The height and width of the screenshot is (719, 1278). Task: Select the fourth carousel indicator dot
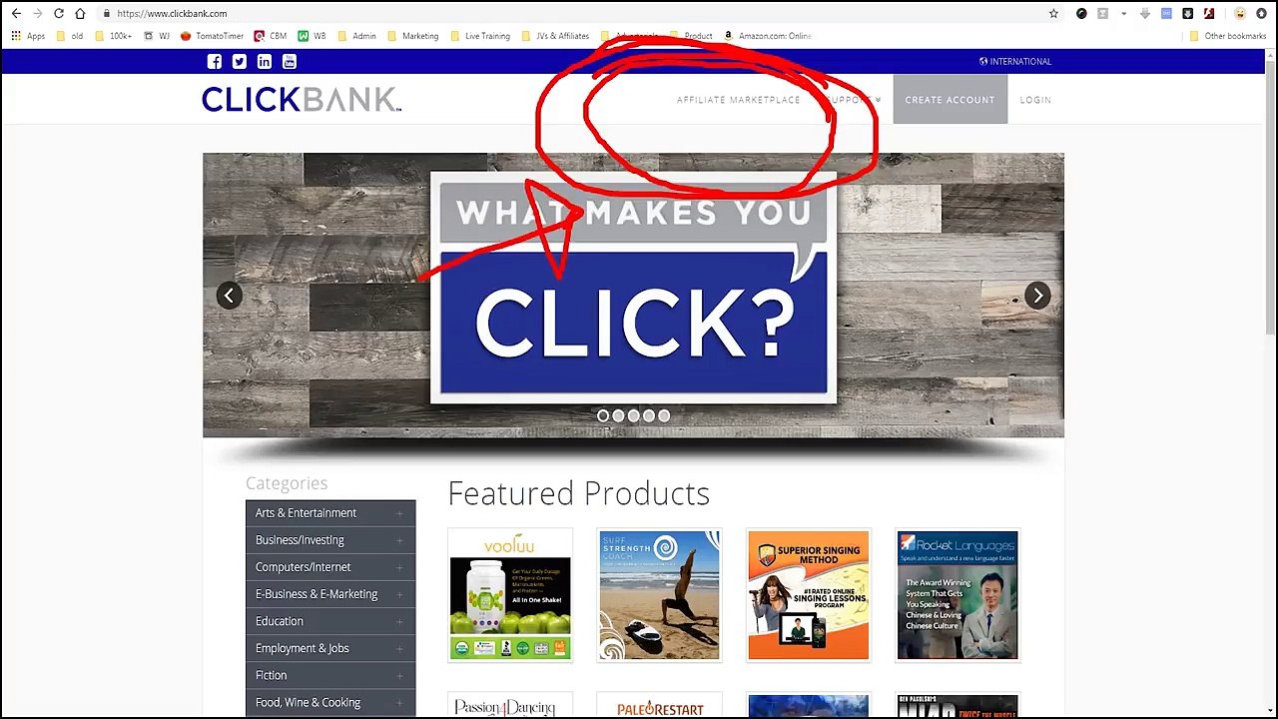pyautogui.click(x=649, y=415)
